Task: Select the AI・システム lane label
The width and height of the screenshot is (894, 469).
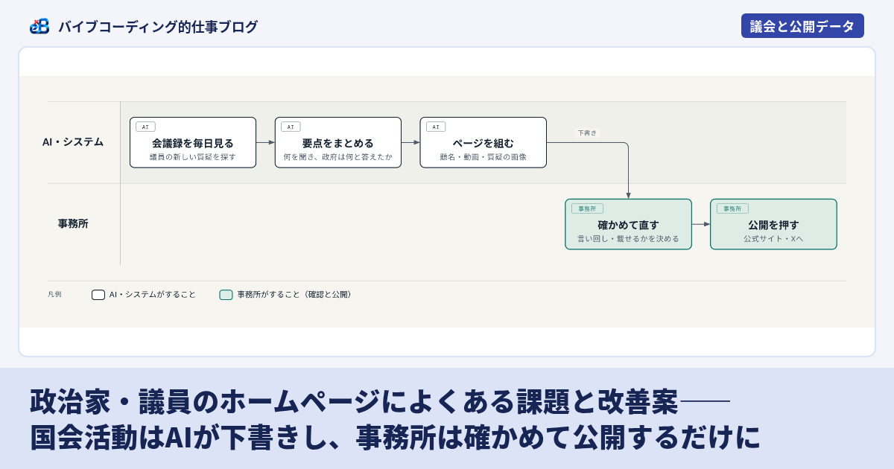Action: coord(73,142)
